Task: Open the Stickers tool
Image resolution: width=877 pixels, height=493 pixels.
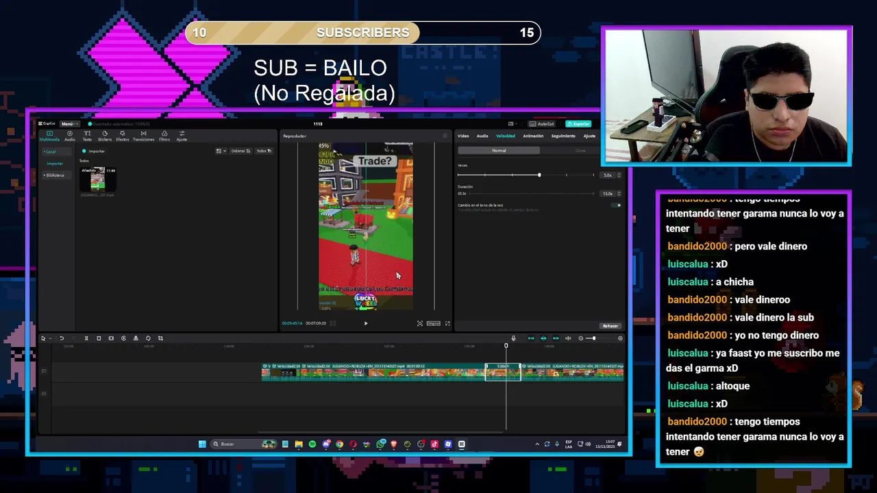Action: tap(104, 136)
